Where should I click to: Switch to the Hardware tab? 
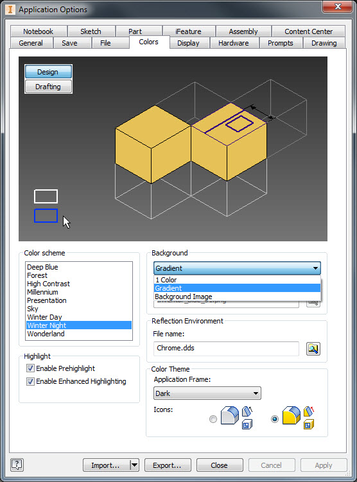point(233,43)
